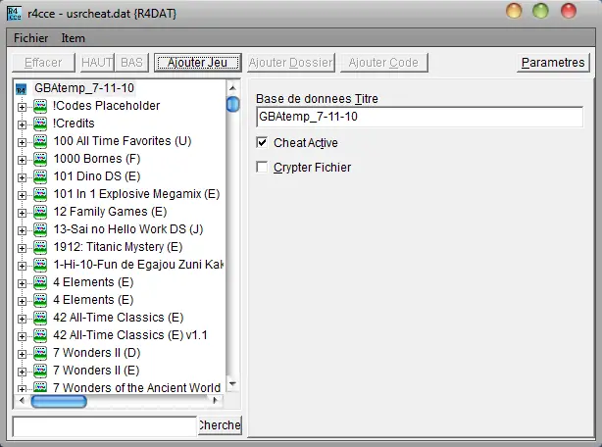Click game icon for 1-Hi-10-Fun de Egajou

(40, 265)
